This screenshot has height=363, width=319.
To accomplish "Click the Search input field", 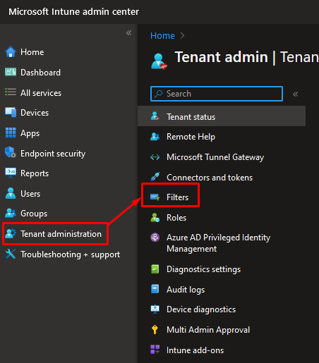I will tap(217, 94).
